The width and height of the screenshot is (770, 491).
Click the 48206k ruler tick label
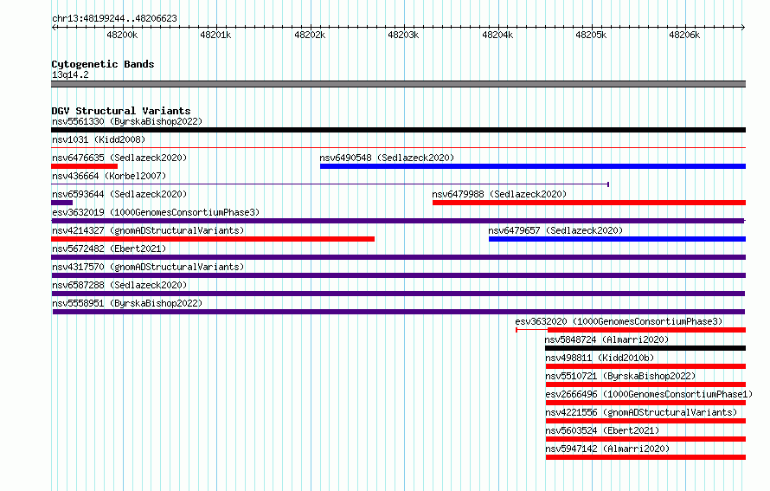(x=684, y=35)
